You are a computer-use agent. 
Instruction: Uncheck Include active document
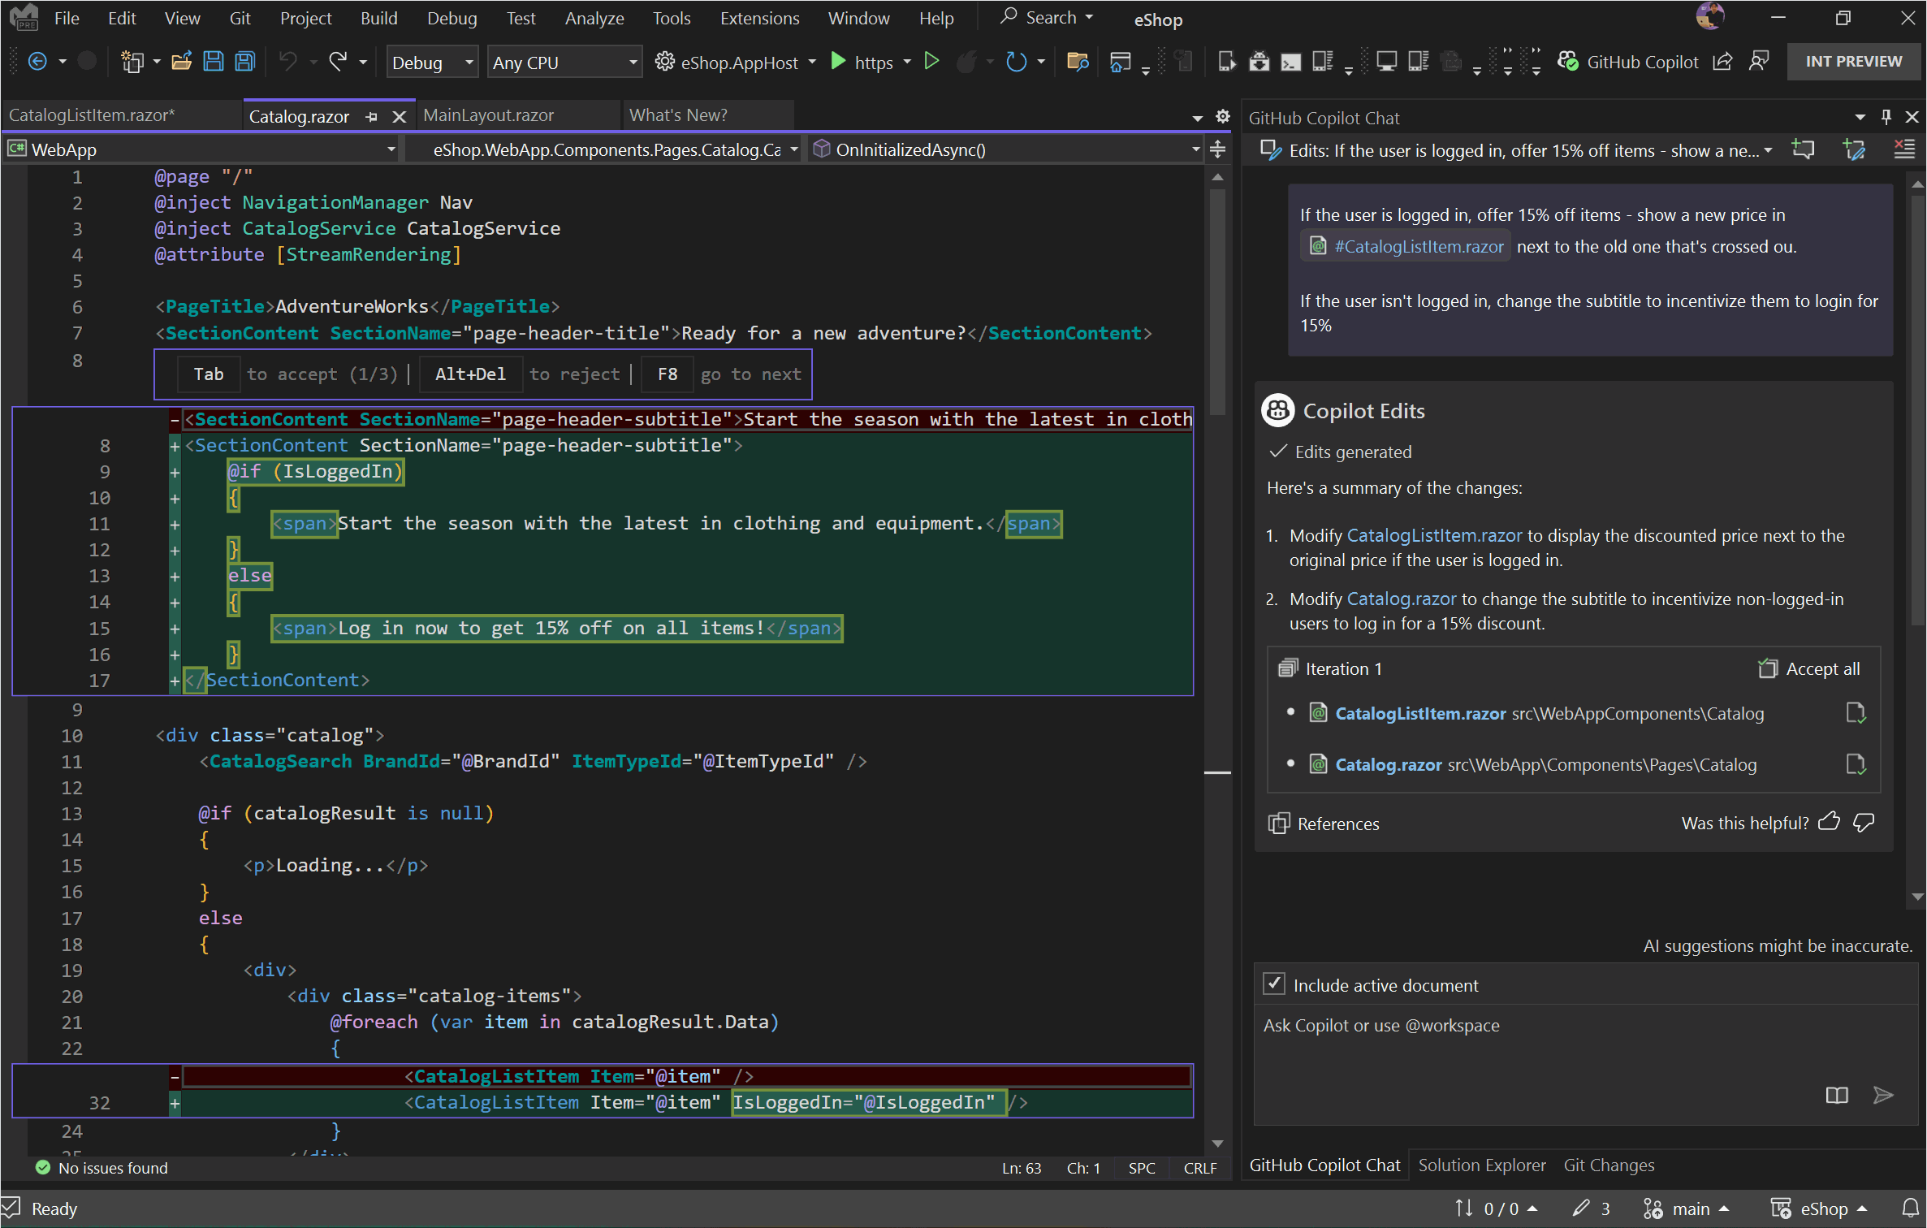(x=1275, y=984)
